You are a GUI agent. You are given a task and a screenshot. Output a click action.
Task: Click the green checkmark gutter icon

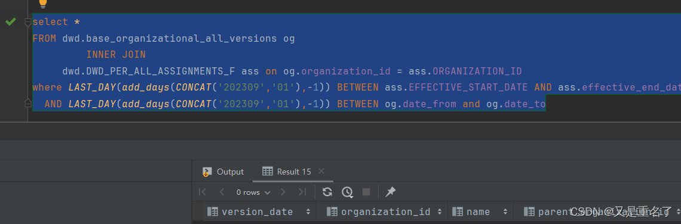pos(10,21)
